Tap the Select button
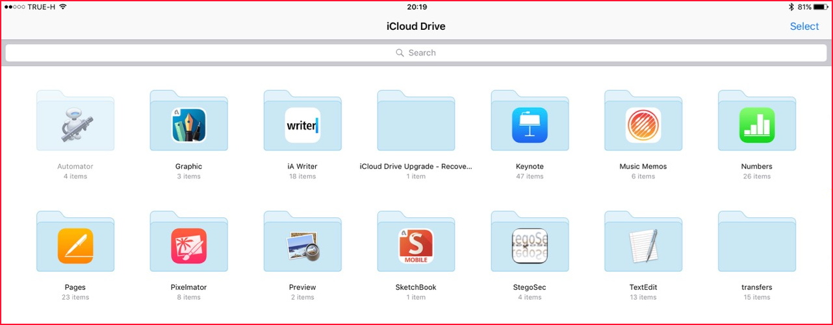The height and width of the screenshot is (325, 833). pos(804,27)
